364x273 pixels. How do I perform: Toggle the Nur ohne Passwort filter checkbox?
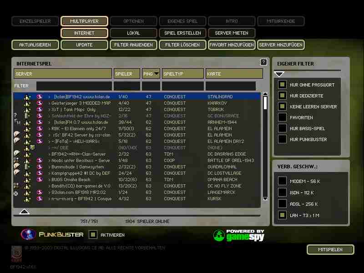(282, 85)
